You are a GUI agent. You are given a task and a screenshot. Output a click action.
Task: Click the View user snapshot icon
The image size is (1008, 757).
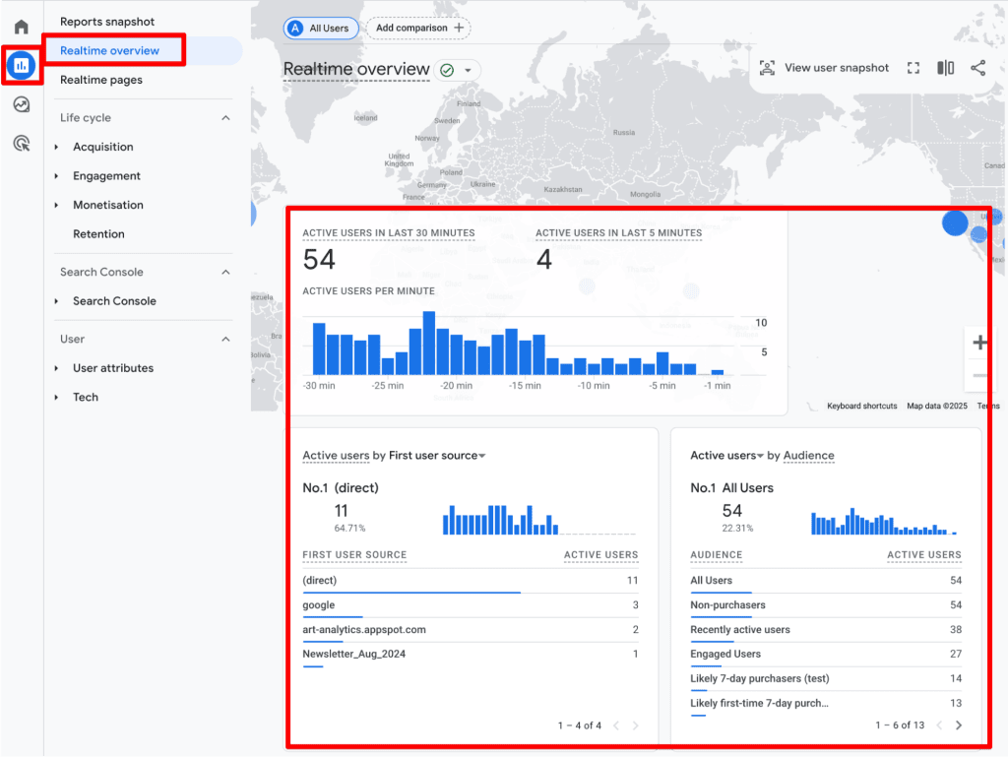(x=767, y=68)
